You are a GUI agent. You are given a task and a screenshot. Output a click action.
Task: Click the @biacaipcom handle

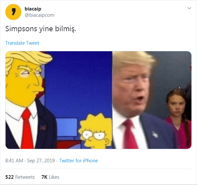39,15
